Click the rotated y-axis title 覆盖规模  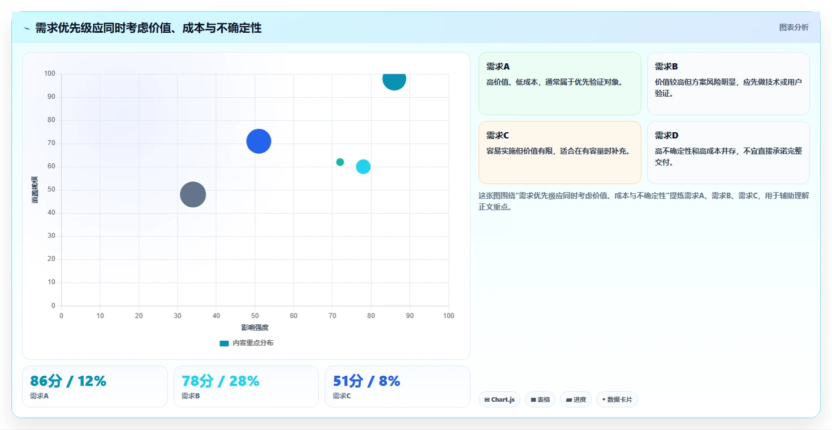[x=35, y=190]
